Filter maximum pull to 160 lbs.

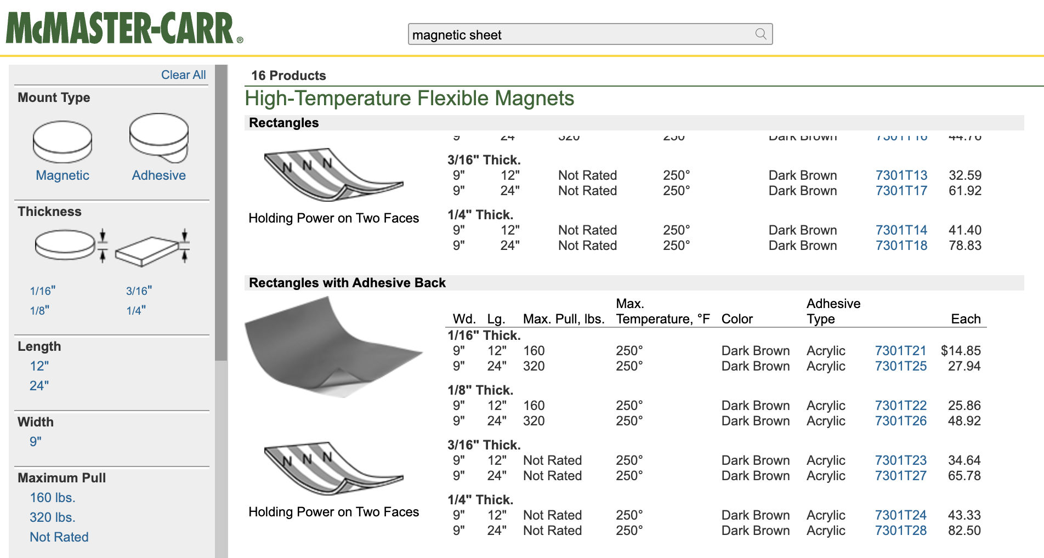(x=53, y=498)
